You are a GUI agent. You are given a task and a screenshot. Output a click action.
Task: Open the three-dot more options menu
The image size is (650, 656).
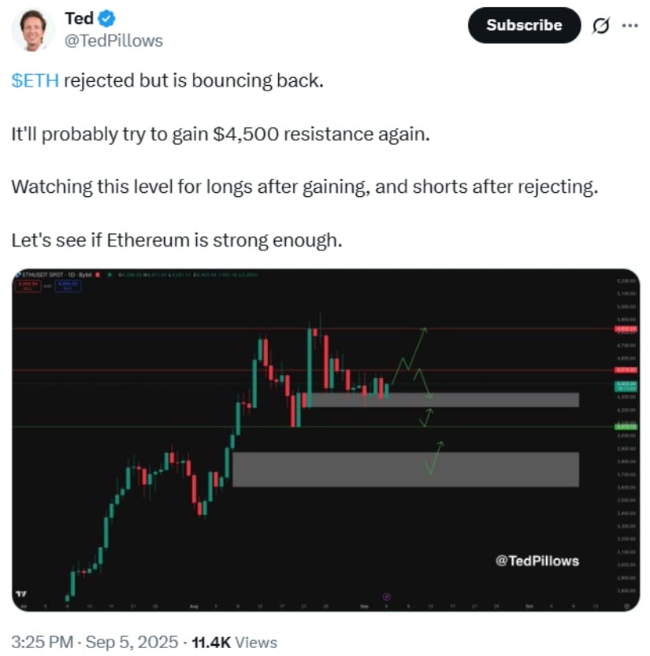click(630, 25)
